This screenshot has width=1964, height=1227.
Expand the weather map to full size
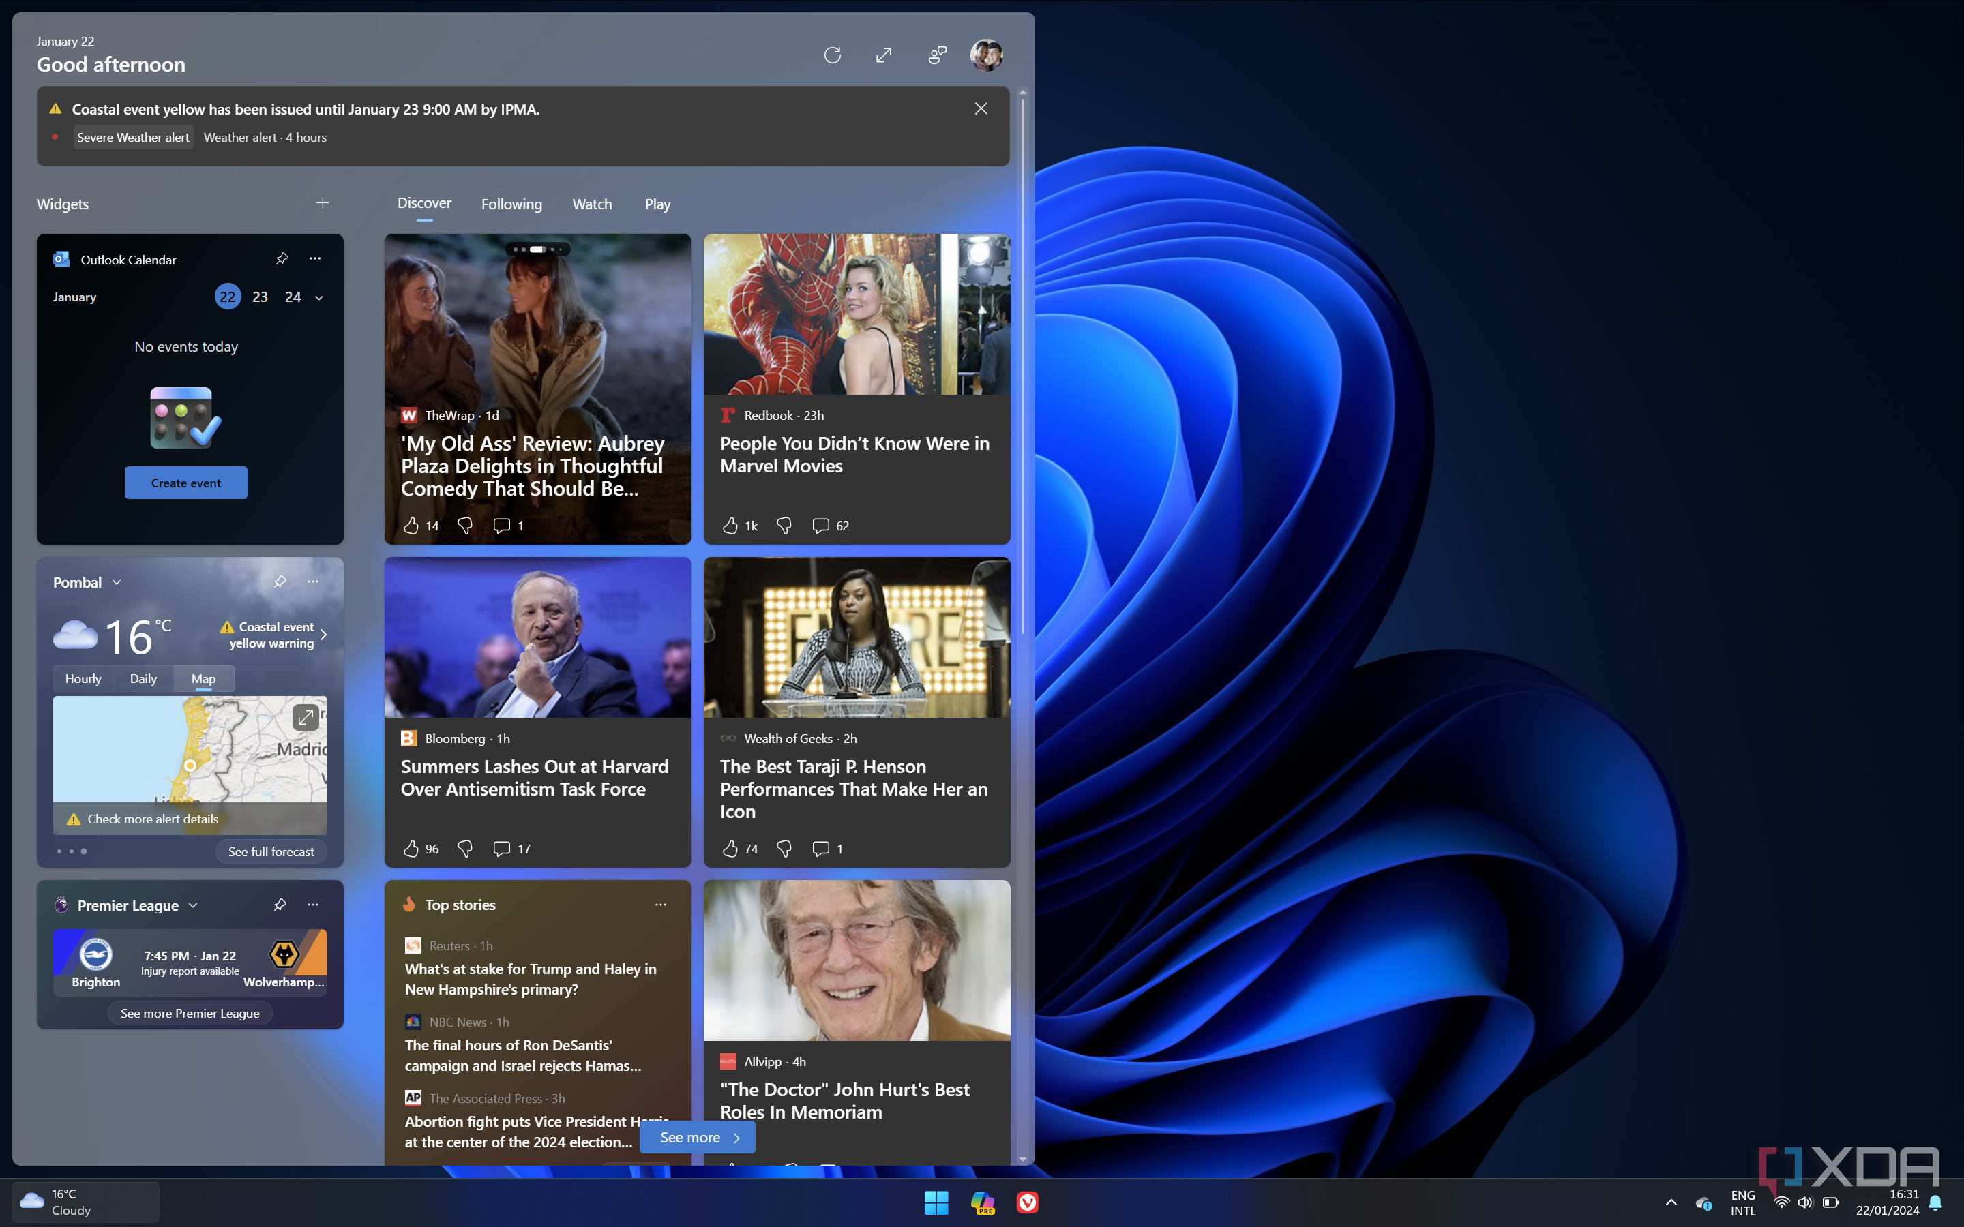click(x=305, y=716)
